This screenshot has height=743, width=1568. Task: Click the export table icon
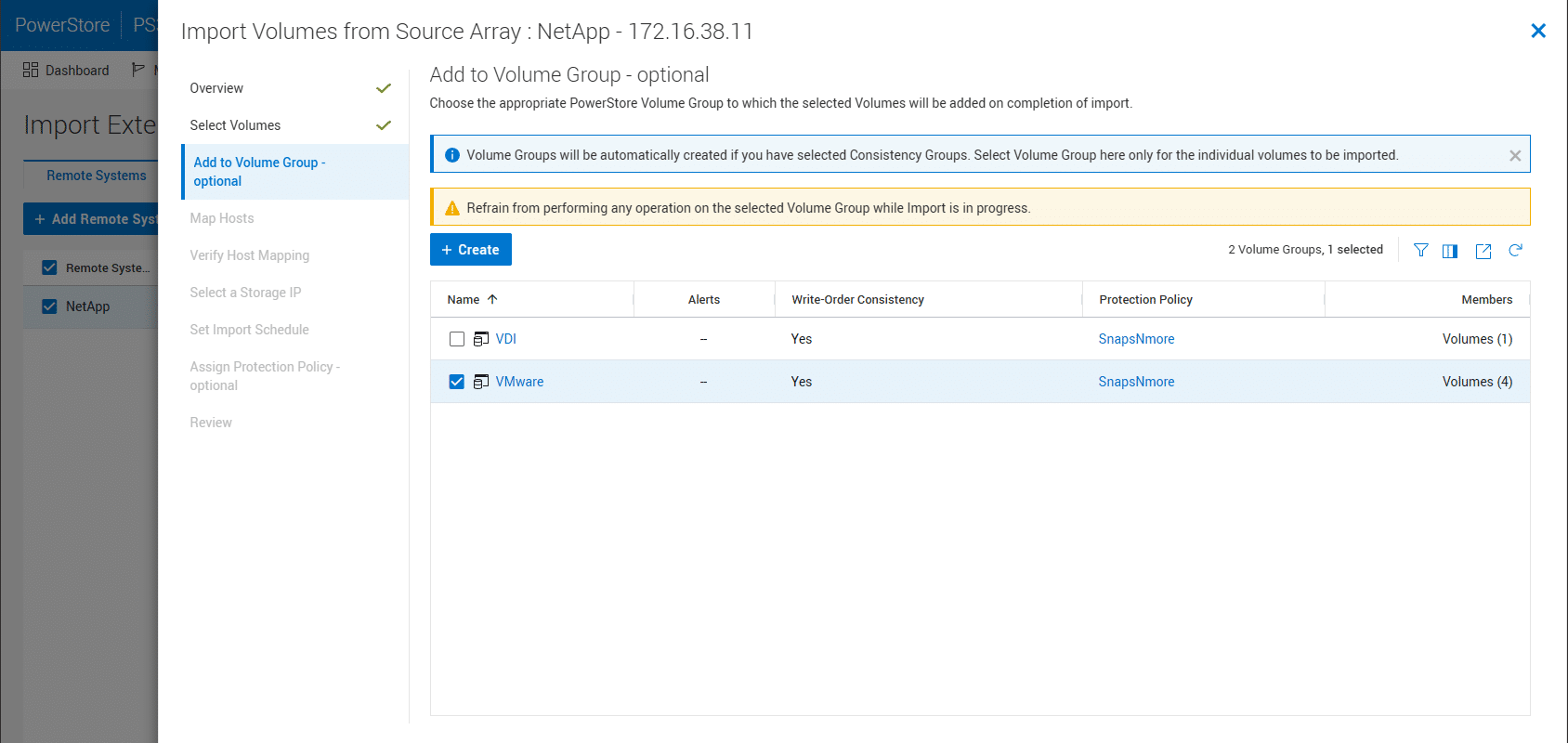pos(1483,251)
